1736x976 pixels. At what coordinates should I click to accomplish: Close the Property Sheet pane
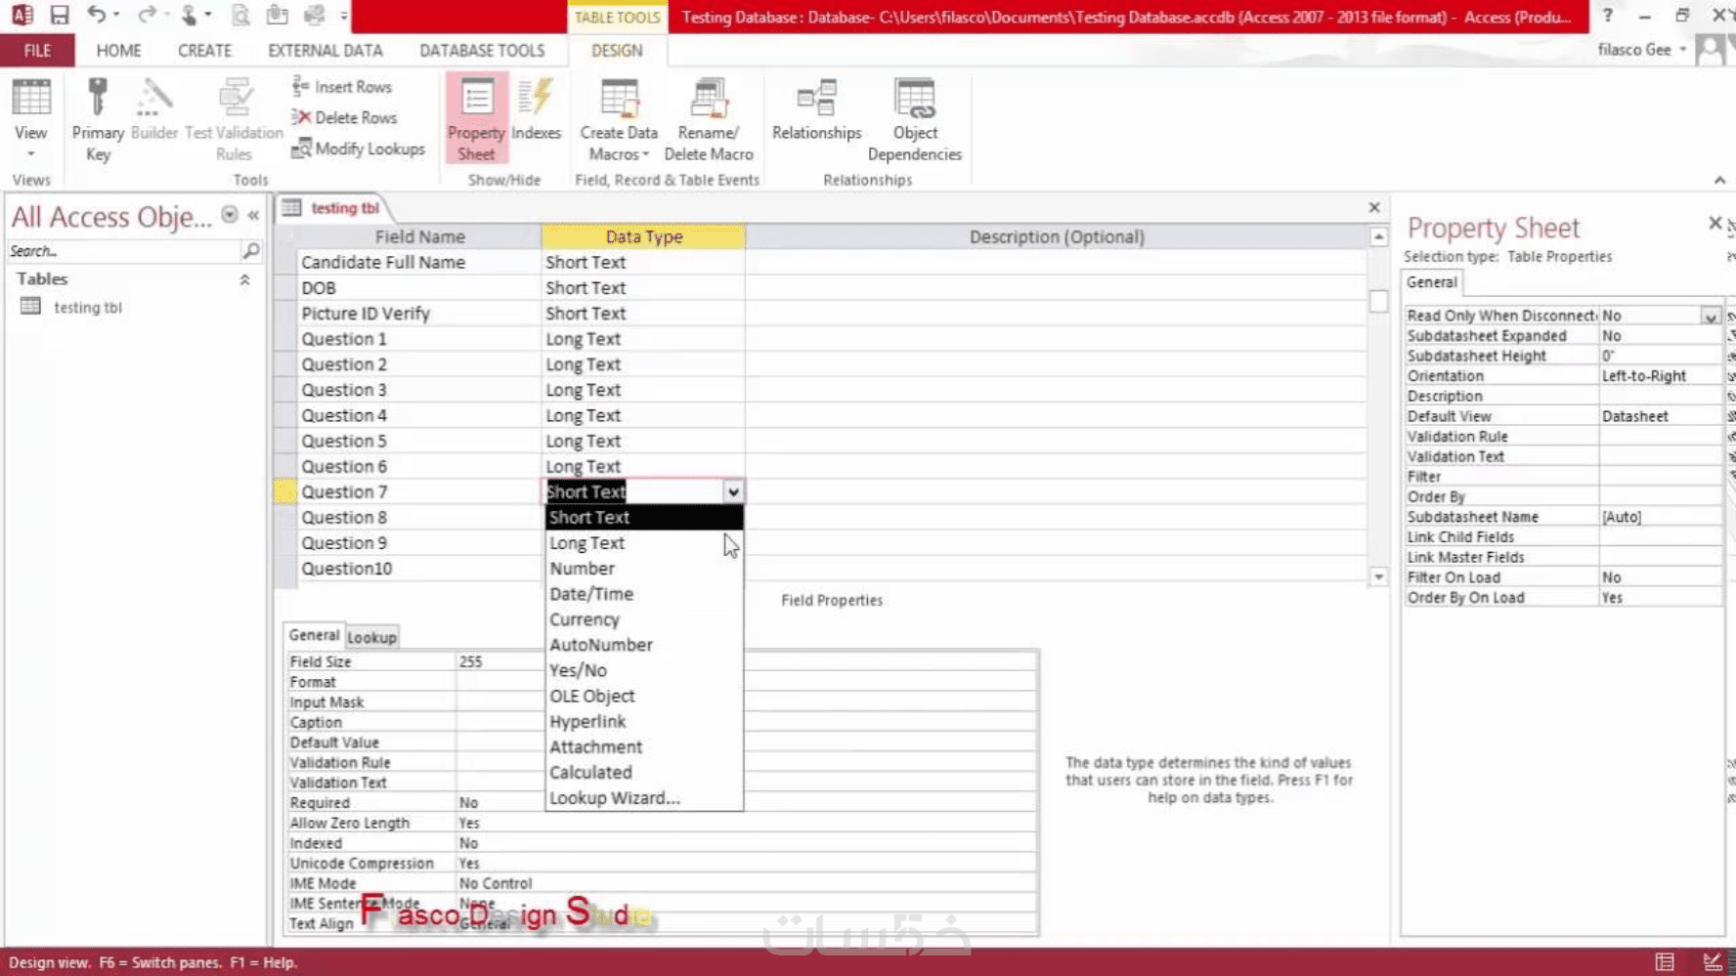click(1714, 224)
